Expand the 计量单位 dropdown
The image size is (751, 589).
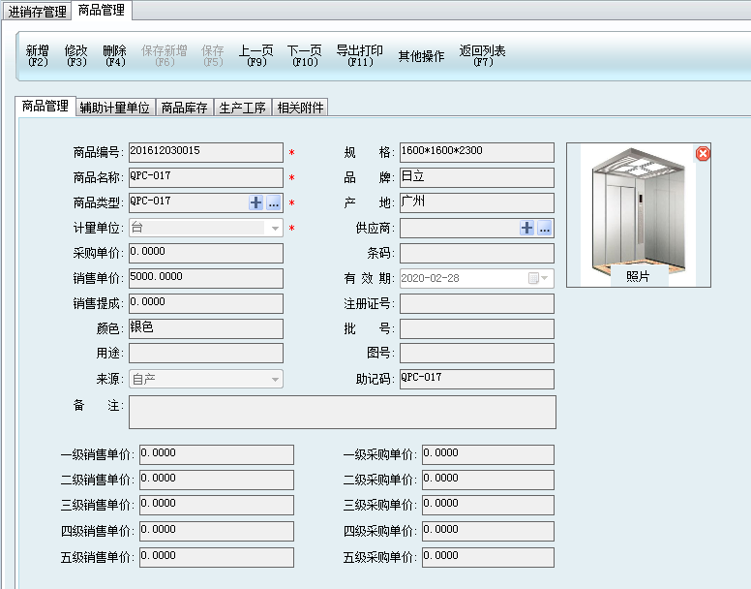pos(276,229)
